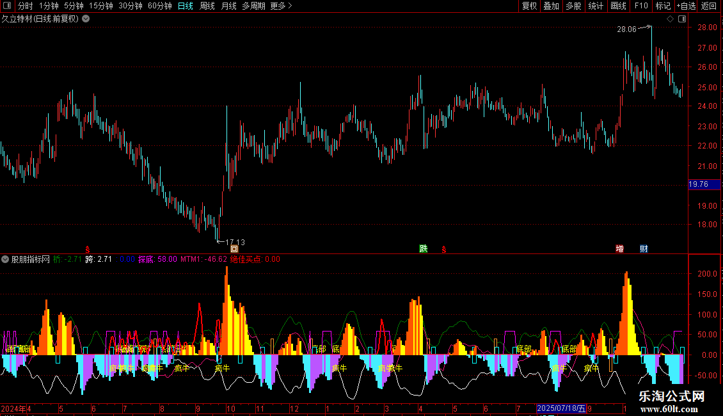Select the 30分钟 period
Screen dimensions: 723x416
[x=131, y=6]
